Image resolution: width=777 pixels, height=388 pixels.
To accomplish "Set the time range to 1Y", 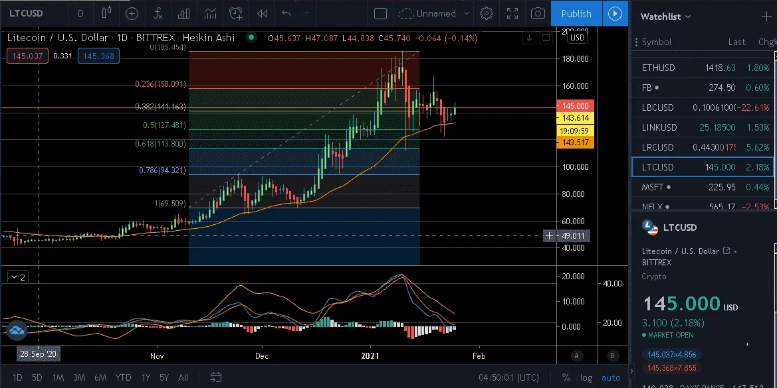I will point(146,377).
